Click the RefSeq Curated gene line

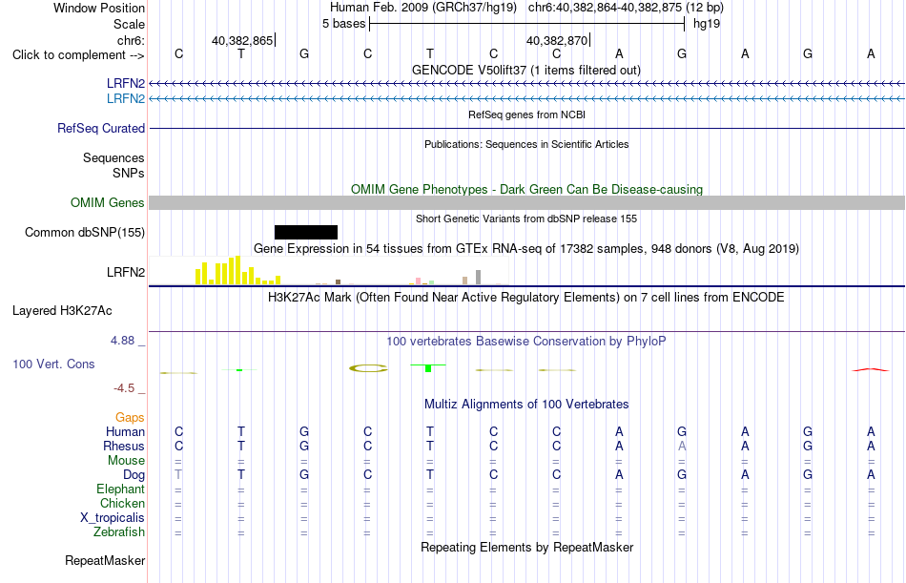(526, 128)
